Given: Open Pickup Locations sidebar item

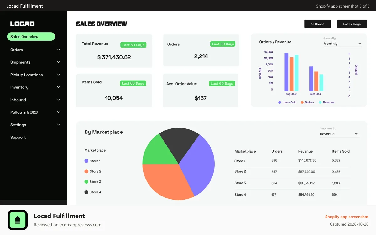Looking at the screenshot, I should point(27,75).
